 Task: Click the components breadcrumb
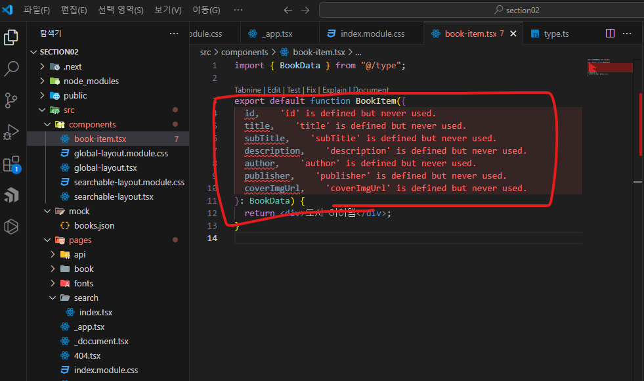point(244,52)
